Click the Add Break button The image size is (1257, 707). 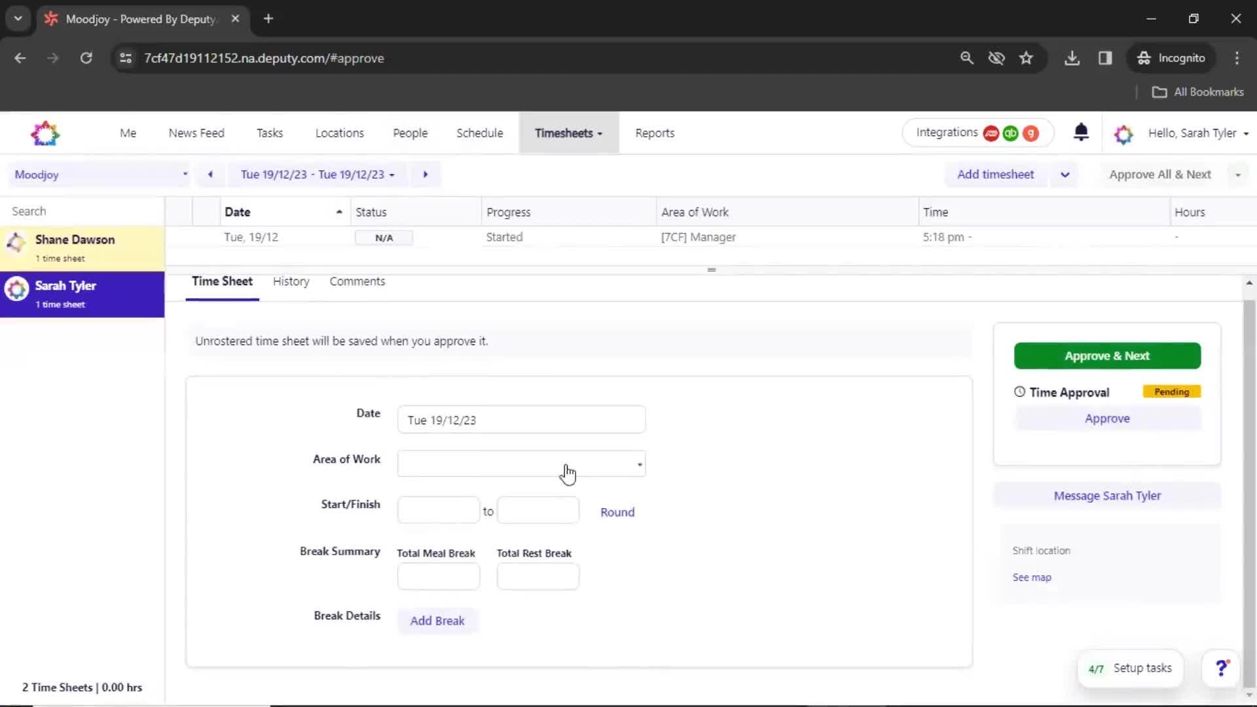(438, 620)
